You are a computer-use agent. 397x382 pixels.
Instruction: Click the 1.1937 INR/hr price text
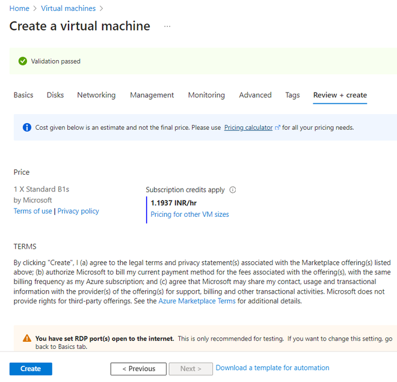click(x=174, y=203)
